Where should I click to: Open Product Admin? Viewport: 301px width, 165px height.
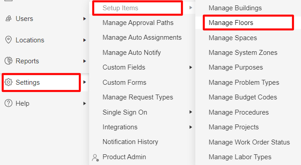[124, 157]
